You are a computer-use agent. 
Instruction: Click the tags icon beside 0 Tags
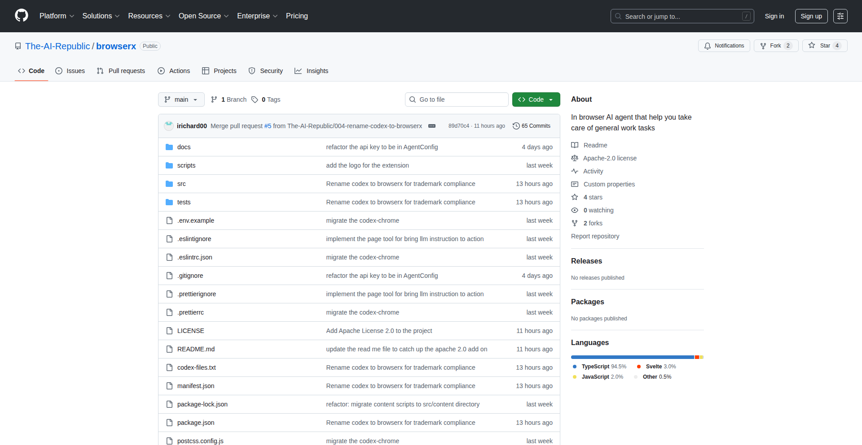click(x=255, y=99)
